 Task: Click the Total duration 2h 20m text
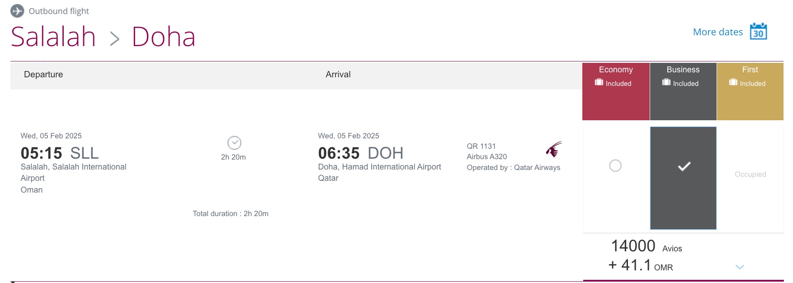(230, 213)
